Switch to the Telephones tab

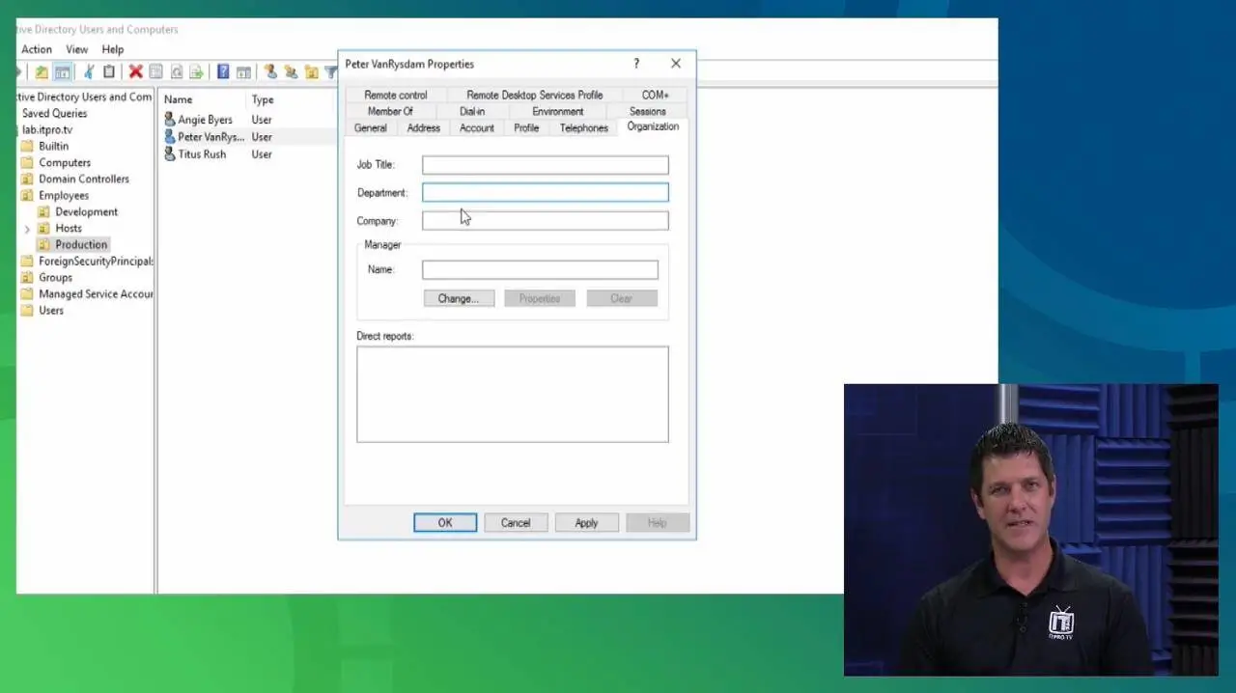click(x=584, y=127)
